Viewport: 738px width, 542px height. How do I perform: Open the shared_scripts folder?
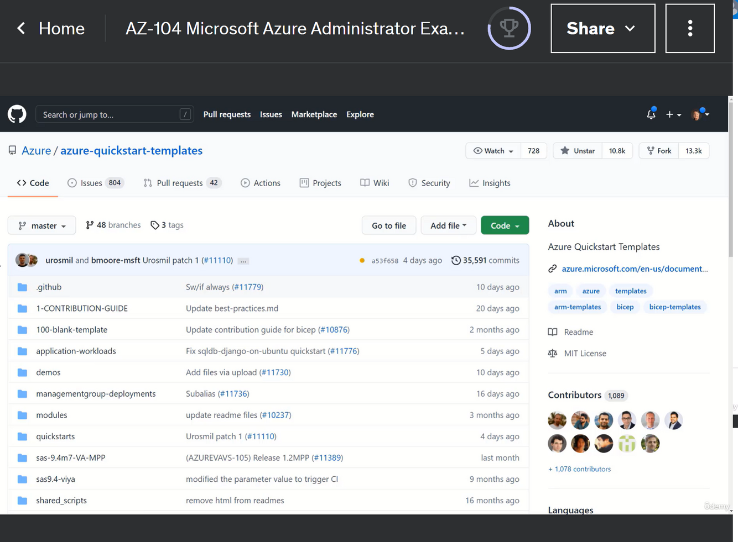tap(61, 501)
